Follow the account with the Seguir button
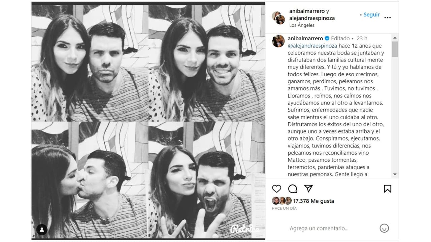 [370, 15]
